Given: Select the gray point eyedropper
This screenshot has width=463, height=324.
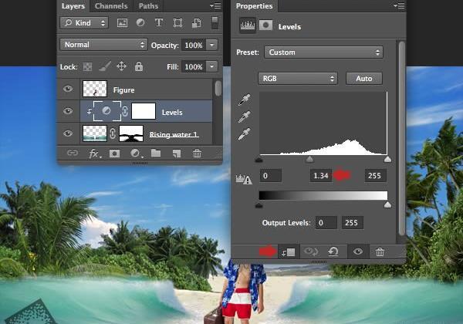Looking at the screenshot, I should tap(245, 116).
